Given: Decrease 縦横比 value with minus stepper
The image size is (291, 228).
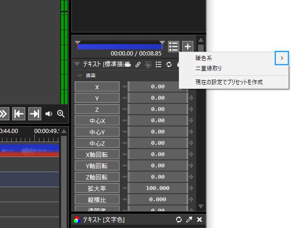Looking at the screenshot, I should coord(124,199).
